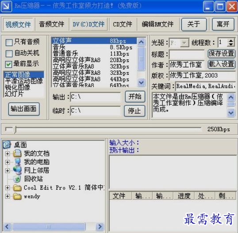
Task: Click the 保存设置 button
Action: (221, 54)
